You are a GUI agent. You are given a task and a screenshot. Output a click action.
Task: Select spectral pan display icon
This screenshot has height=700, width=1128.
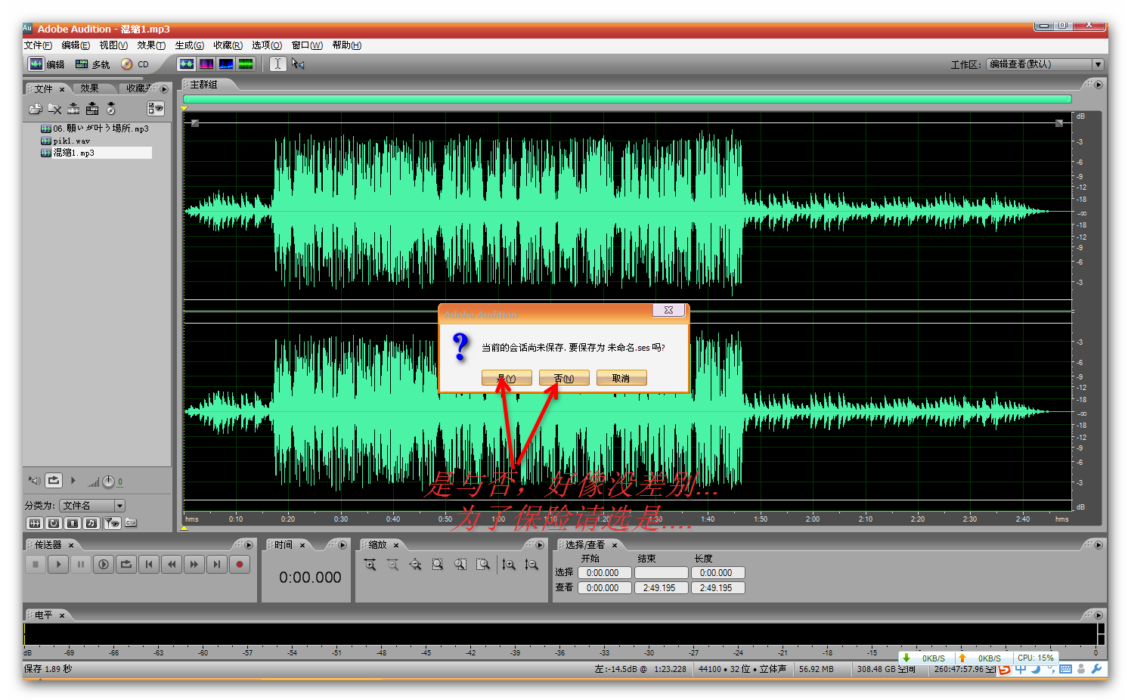tap(226, 64)
